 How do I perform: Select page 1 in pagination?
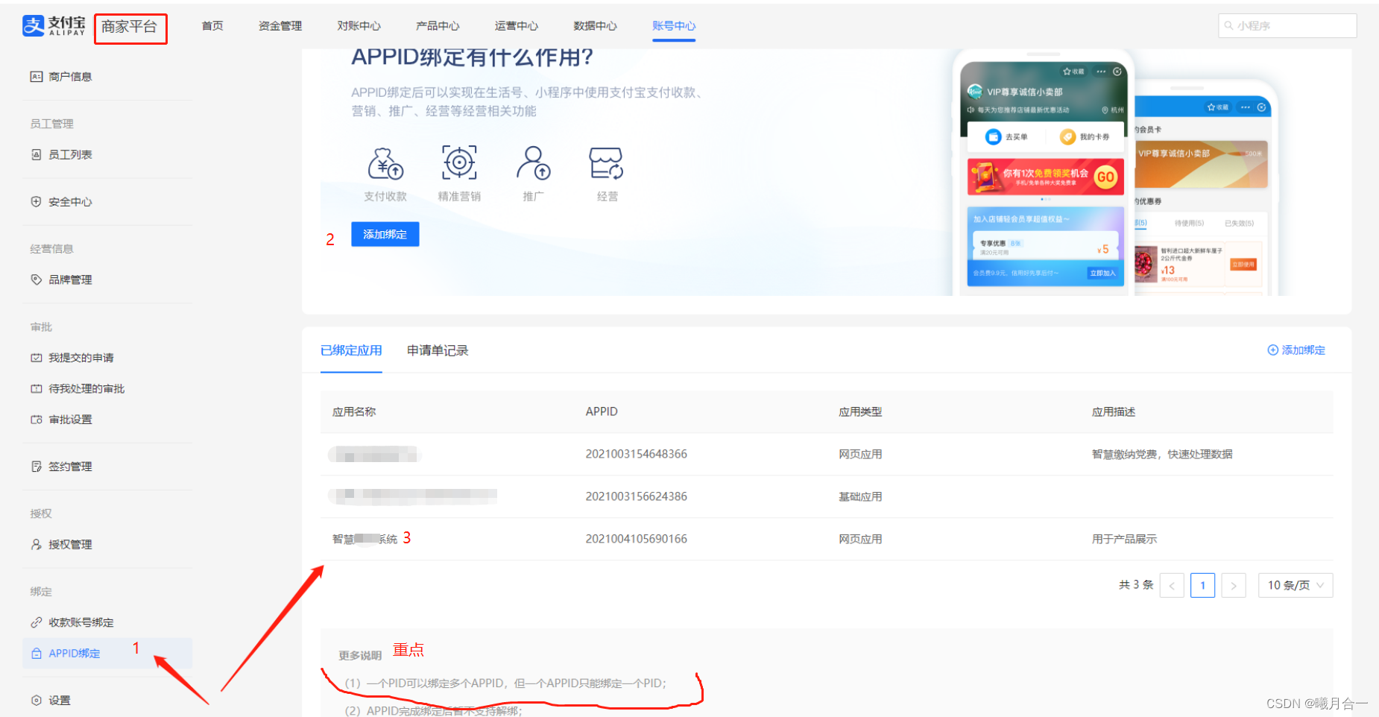pyautogui.click(x=1203, y=586)
